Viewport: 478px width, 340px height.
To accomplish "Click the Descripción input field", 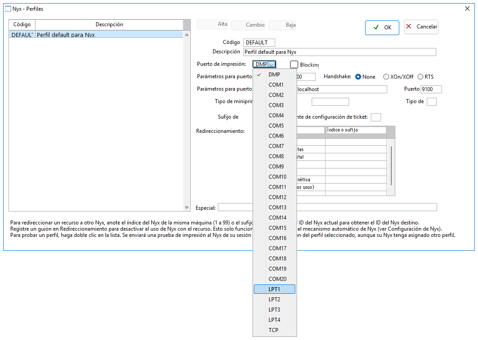I will coord(340,52).
